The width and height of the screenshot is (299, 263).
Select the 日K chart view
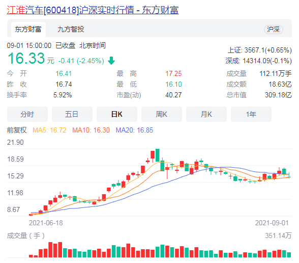tap(117, 114)
